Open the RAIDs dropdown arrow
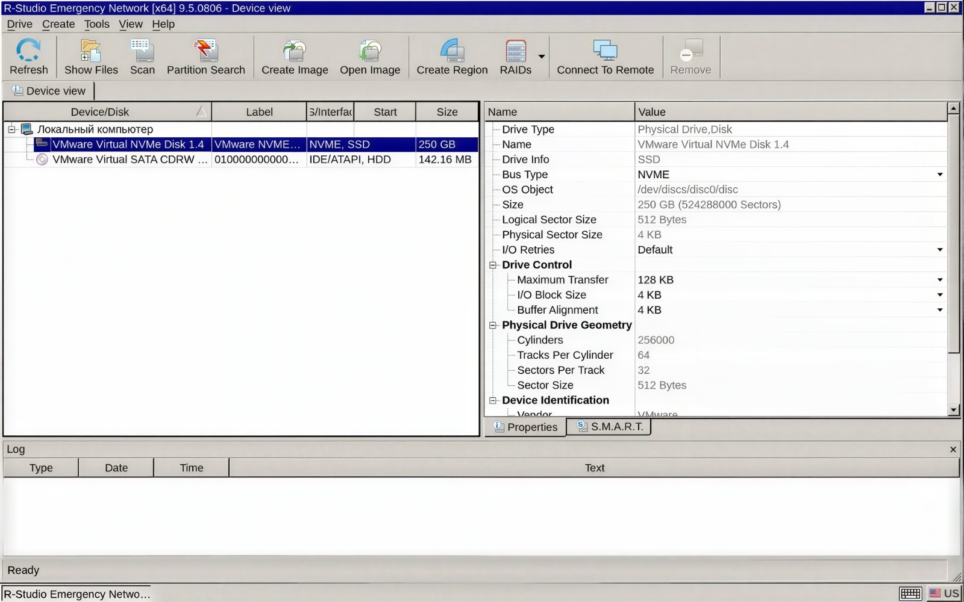The image size is (964, 602). [x=542, y=57]
